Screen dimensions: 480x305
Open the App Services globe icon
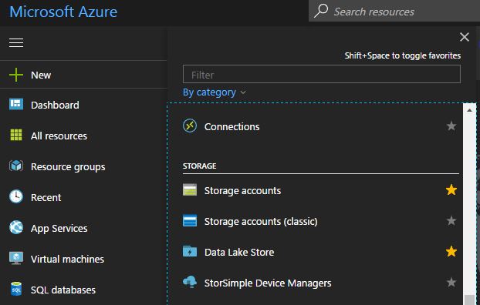16,227
